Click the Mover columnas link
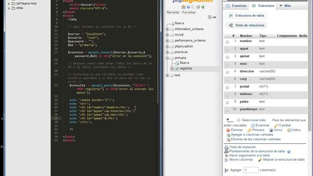Image resolution: width=313 pixels, height=176 pixels. [241, 160]
